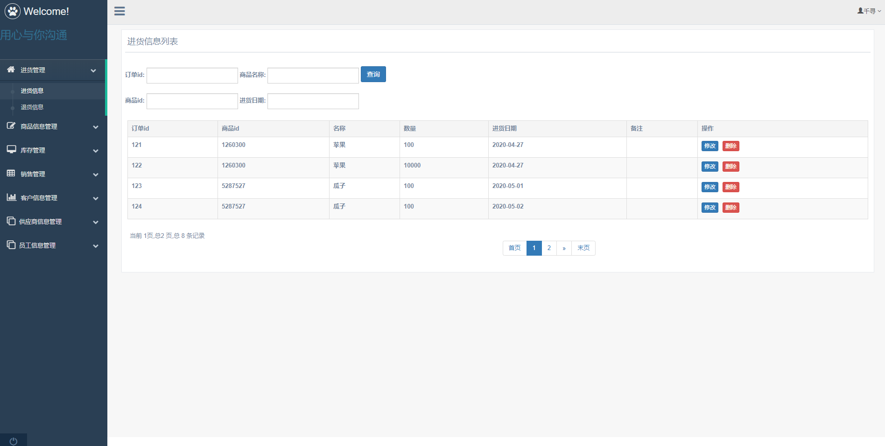Click the paw logo icon next to Welcome
The image size is (885, 446).
[x=13, y=11]
